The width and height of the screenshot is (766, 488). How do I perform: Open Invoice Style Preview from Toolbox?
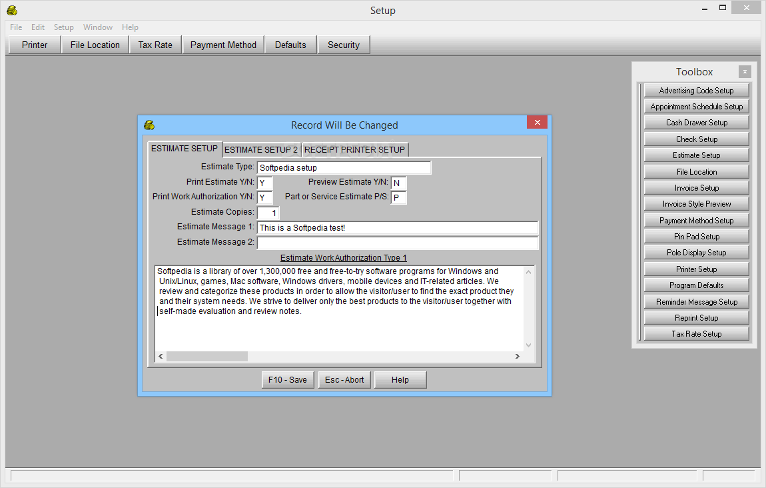(x=696, y=204)
